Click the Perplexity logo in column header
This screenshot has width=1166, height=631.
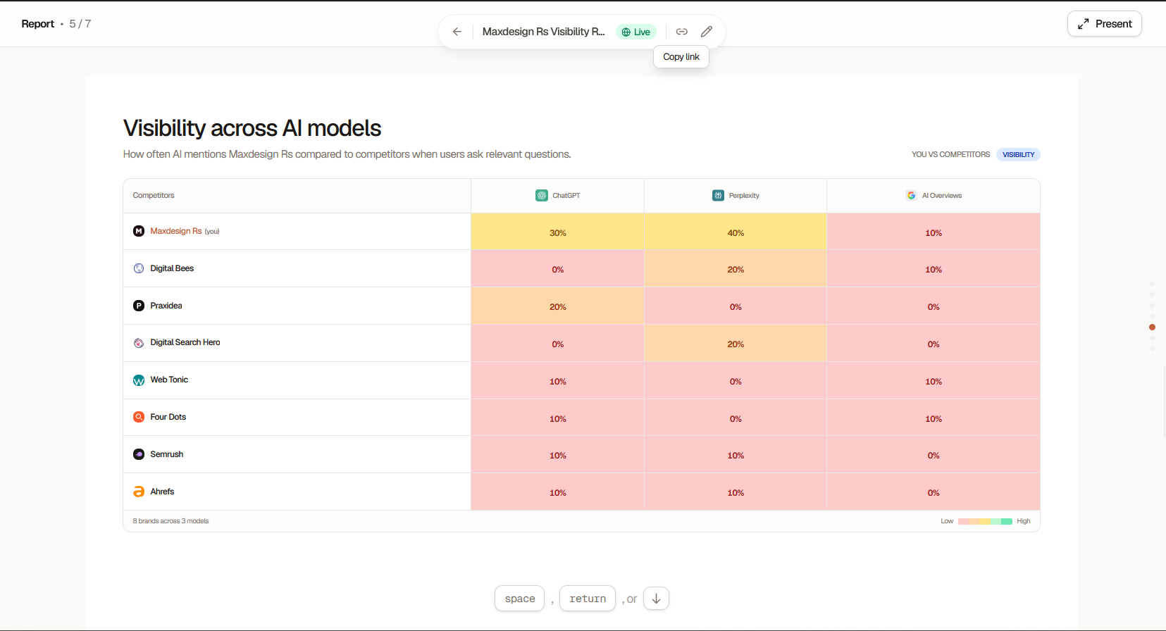click(718, 196)
